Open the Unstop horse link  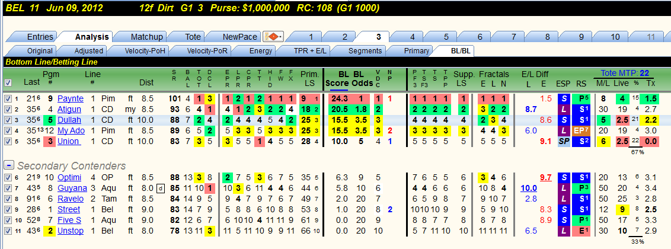[x=71, y=231]
